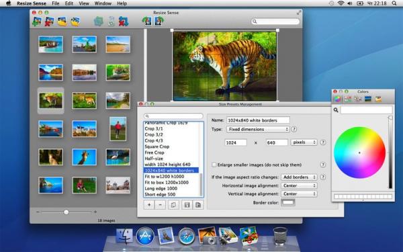Click the yellow folder photo toolbar icon
Image resolution: width=403 pixels, height=252 pixels.
pos(62,22)
